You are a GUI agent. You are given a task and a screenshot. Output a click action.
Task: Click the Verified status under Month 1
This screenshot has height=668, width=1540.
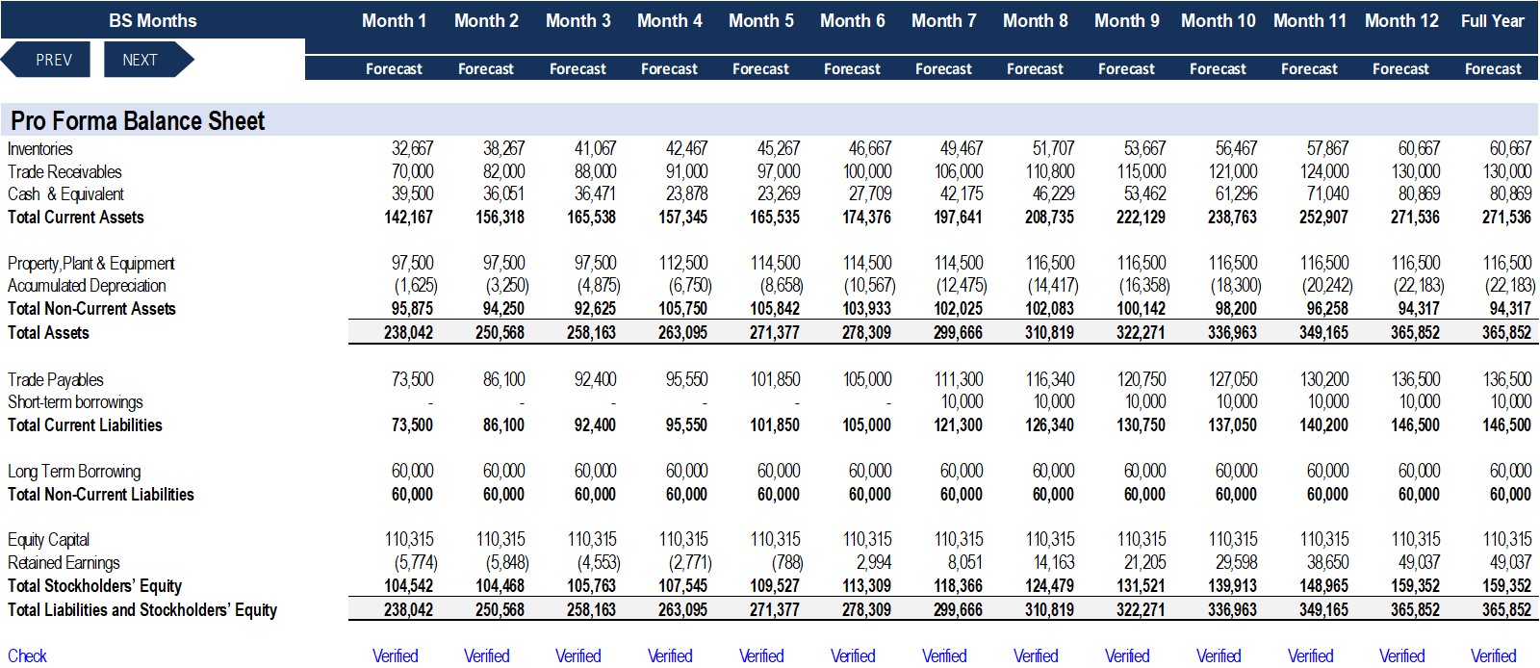pyautogui.click(x=395, y=655)
